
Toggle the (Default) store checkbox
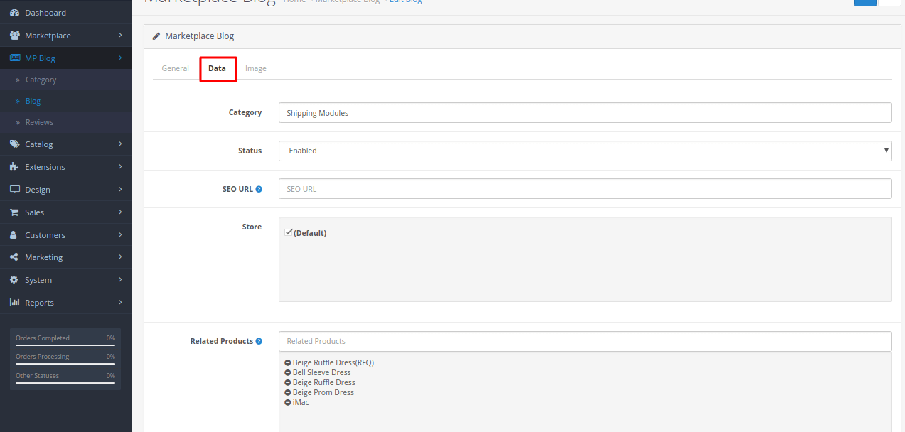289,232
